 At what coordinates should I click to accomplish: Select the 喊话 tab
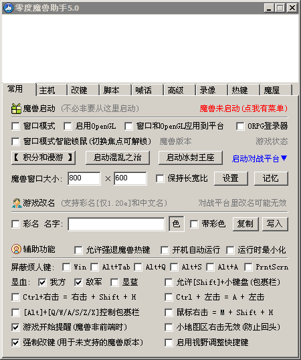click(148, 90)
